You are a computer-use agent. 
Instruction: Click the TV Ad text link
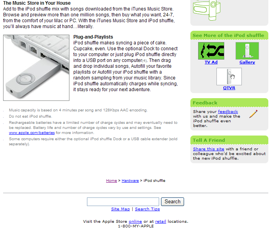coord(211,62)
